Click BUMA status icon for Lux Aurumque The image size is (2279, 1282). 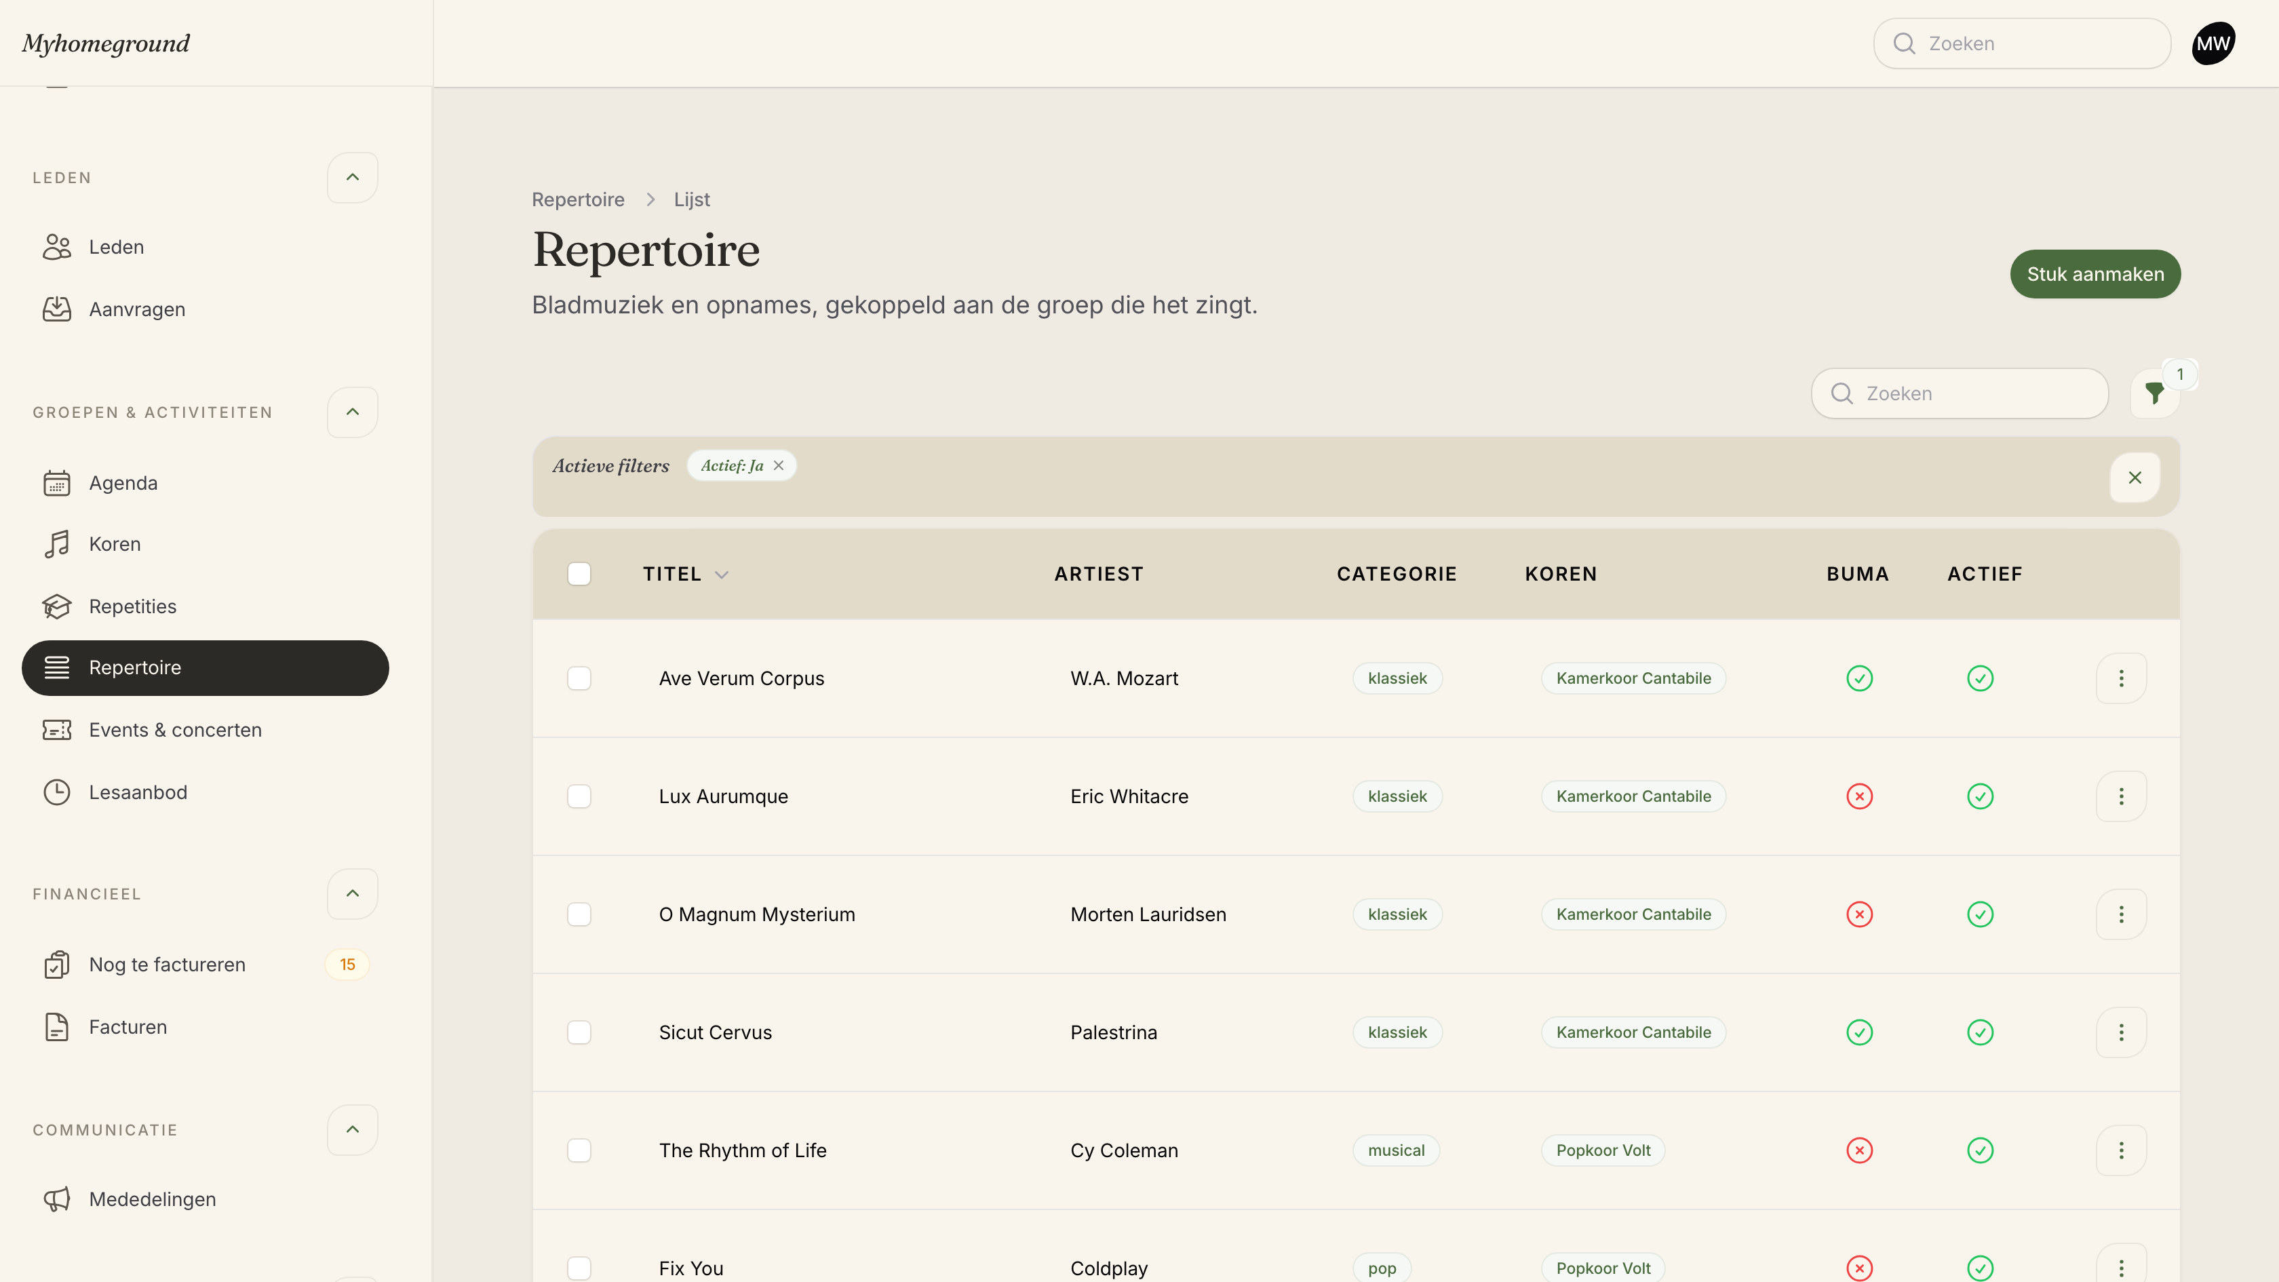point(1860,796)
